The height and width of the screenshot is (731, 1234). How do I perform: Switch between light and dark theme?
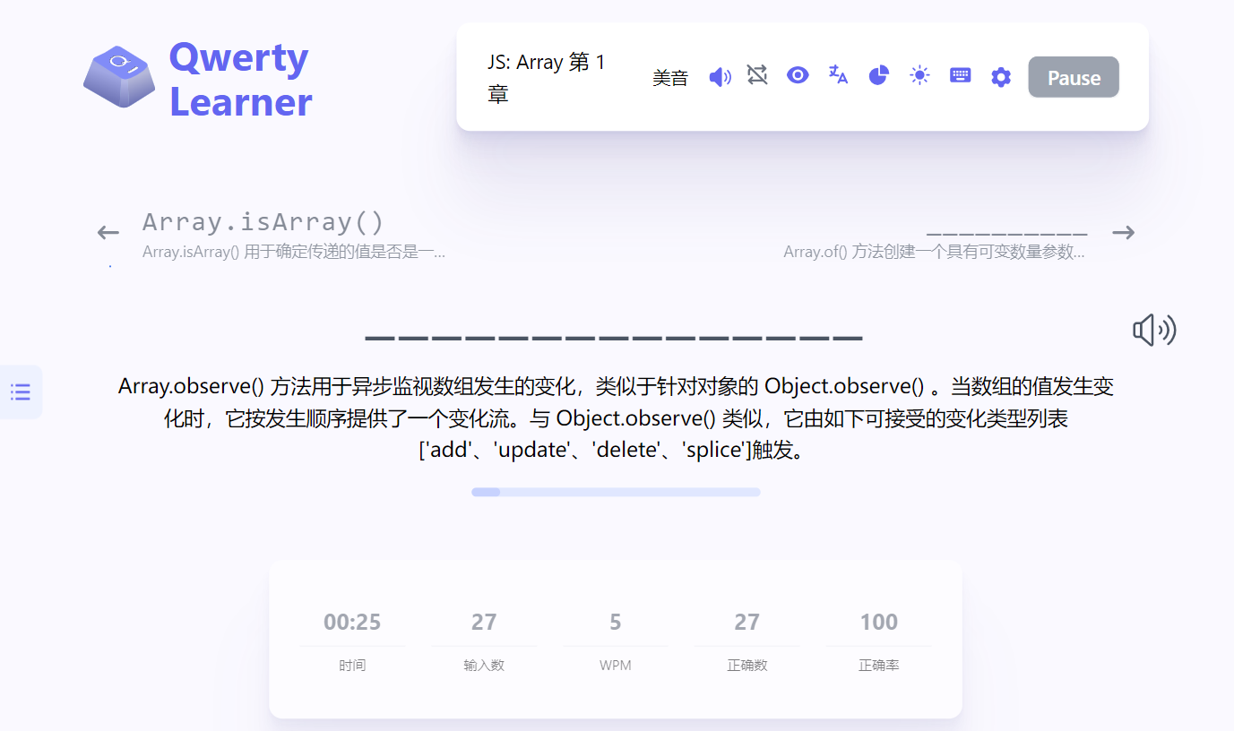click(x=919, y=75)
